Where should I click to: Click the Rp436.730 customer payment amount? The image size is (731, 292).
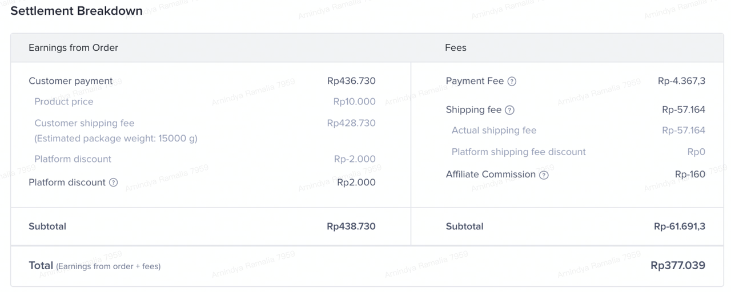[x=351, y=81]
